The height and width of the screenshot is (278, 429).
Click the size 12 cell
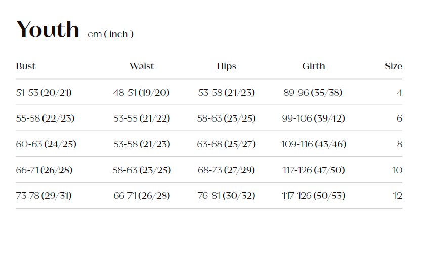[397, 195]
